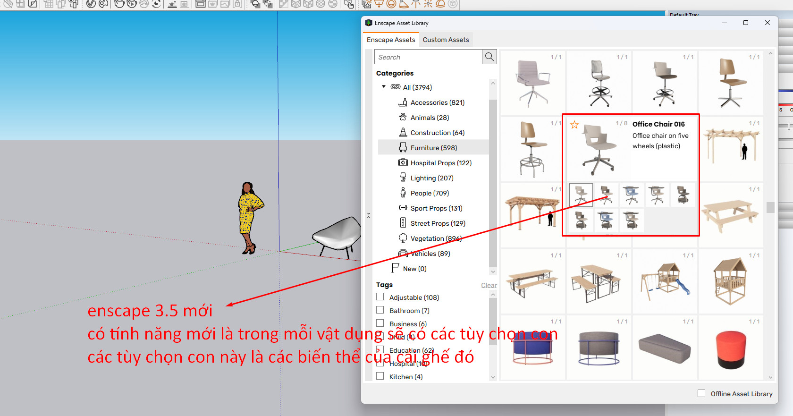Select the People (709) category
This screenshot has width=793, height=416.
tap(433, 193)
